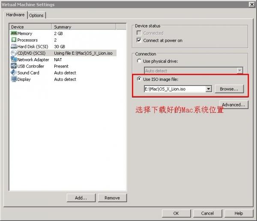
Task: Select the USB Controller label
Action: (31, 66)
